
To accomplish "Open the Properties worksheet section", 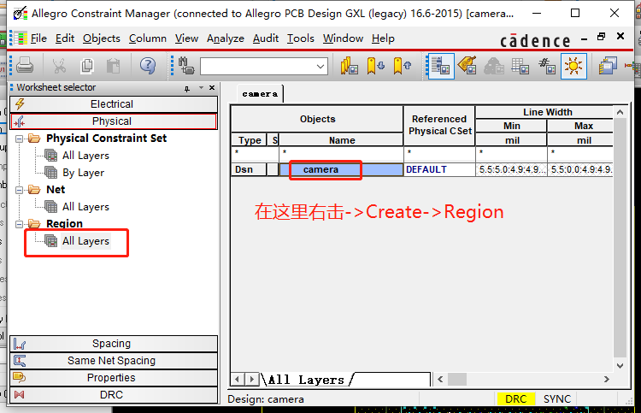I will [114, 378].
